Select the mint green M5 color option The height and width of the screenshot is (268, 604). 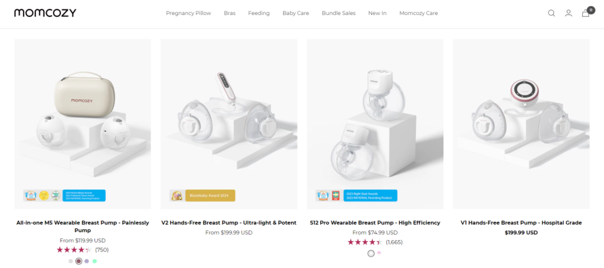[95, 261]
